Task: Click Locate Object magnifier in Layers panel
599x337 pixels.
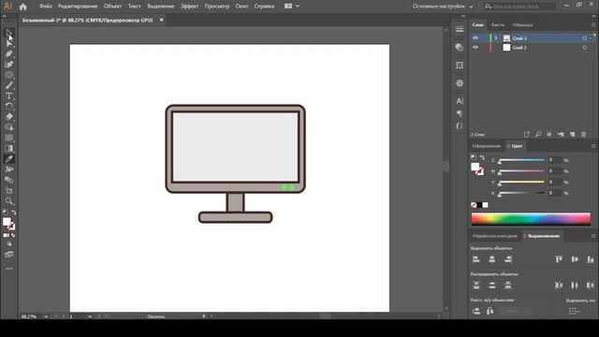Action: tap(538, 135)
